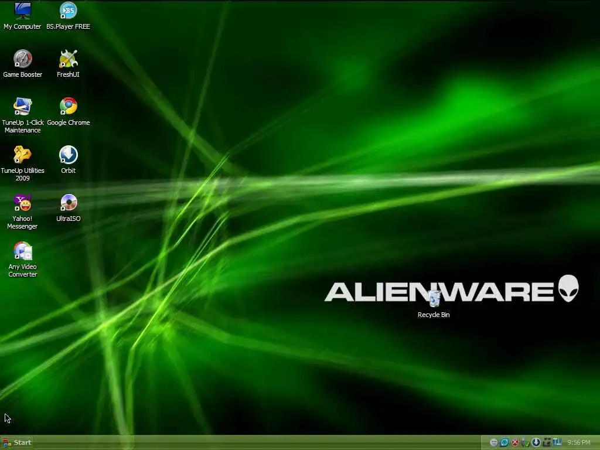Click the green checkmark device tray icon
Screen dimensions: 600x450
click(526, 443)
